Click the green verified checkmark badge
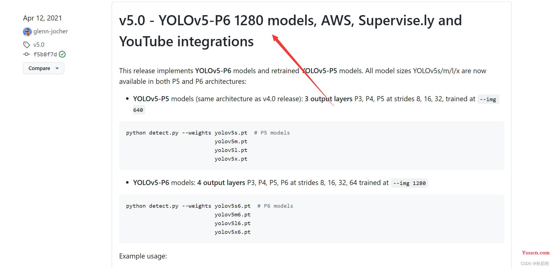The width and height of the screenshot is (553, 268). pyautogui.click(x=62, y=54)
